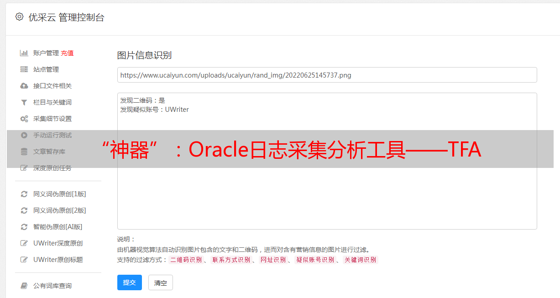Click the edit icon for UWriter原创标题
The width and height of the screenshot is (560, 298).
tap(24, 260)
